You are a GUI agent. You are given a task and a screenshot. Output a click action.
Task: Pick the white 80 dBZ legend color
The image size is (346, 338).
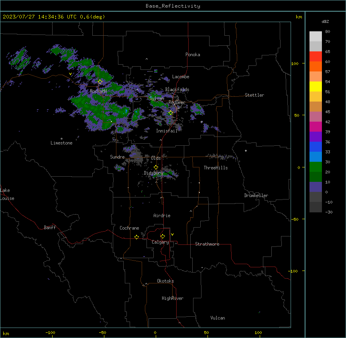(315, 37)
